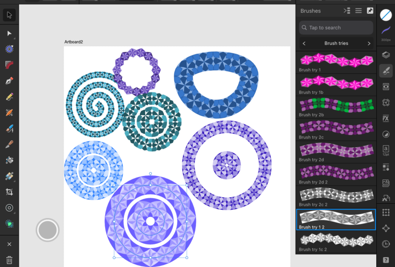Select the green shape builder tool
Viewport: 395px width, 267px height.
point(9,223)
